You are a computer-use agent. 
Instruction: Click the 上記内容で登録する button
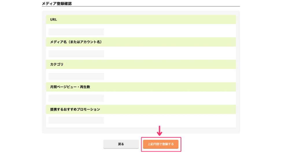161,144
